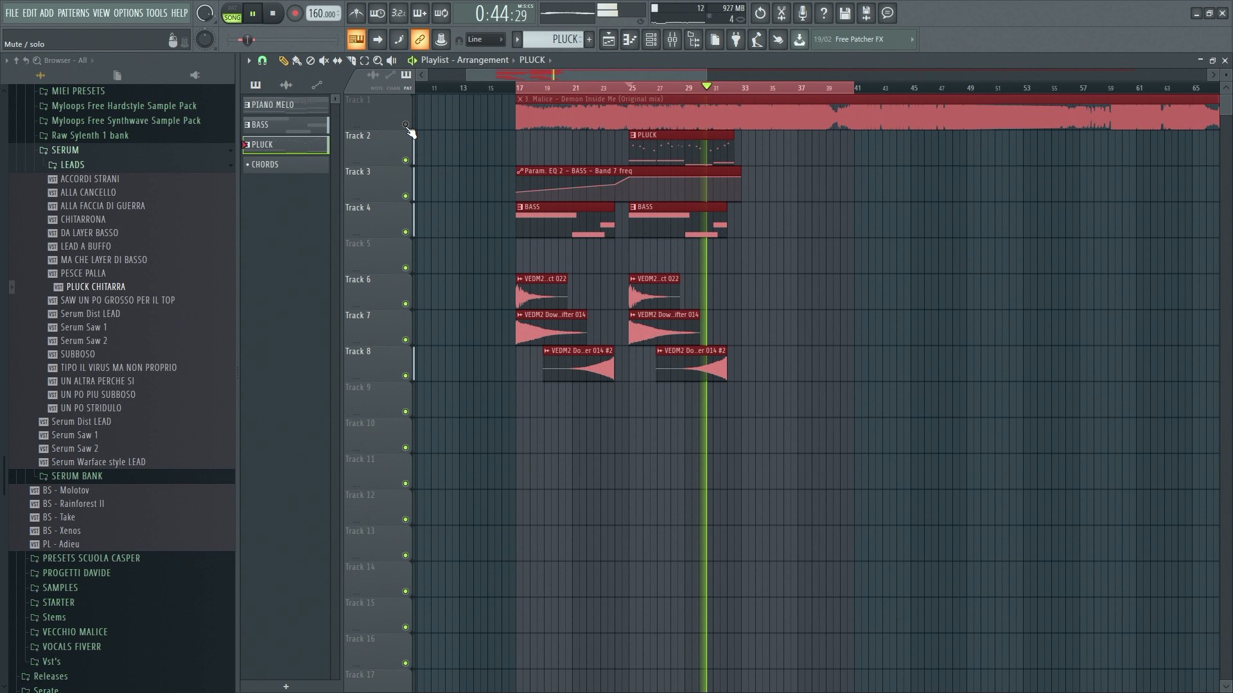Select the PIANO MELO pattern
Screen dimensions: 1233x693
tap(286, 105)
